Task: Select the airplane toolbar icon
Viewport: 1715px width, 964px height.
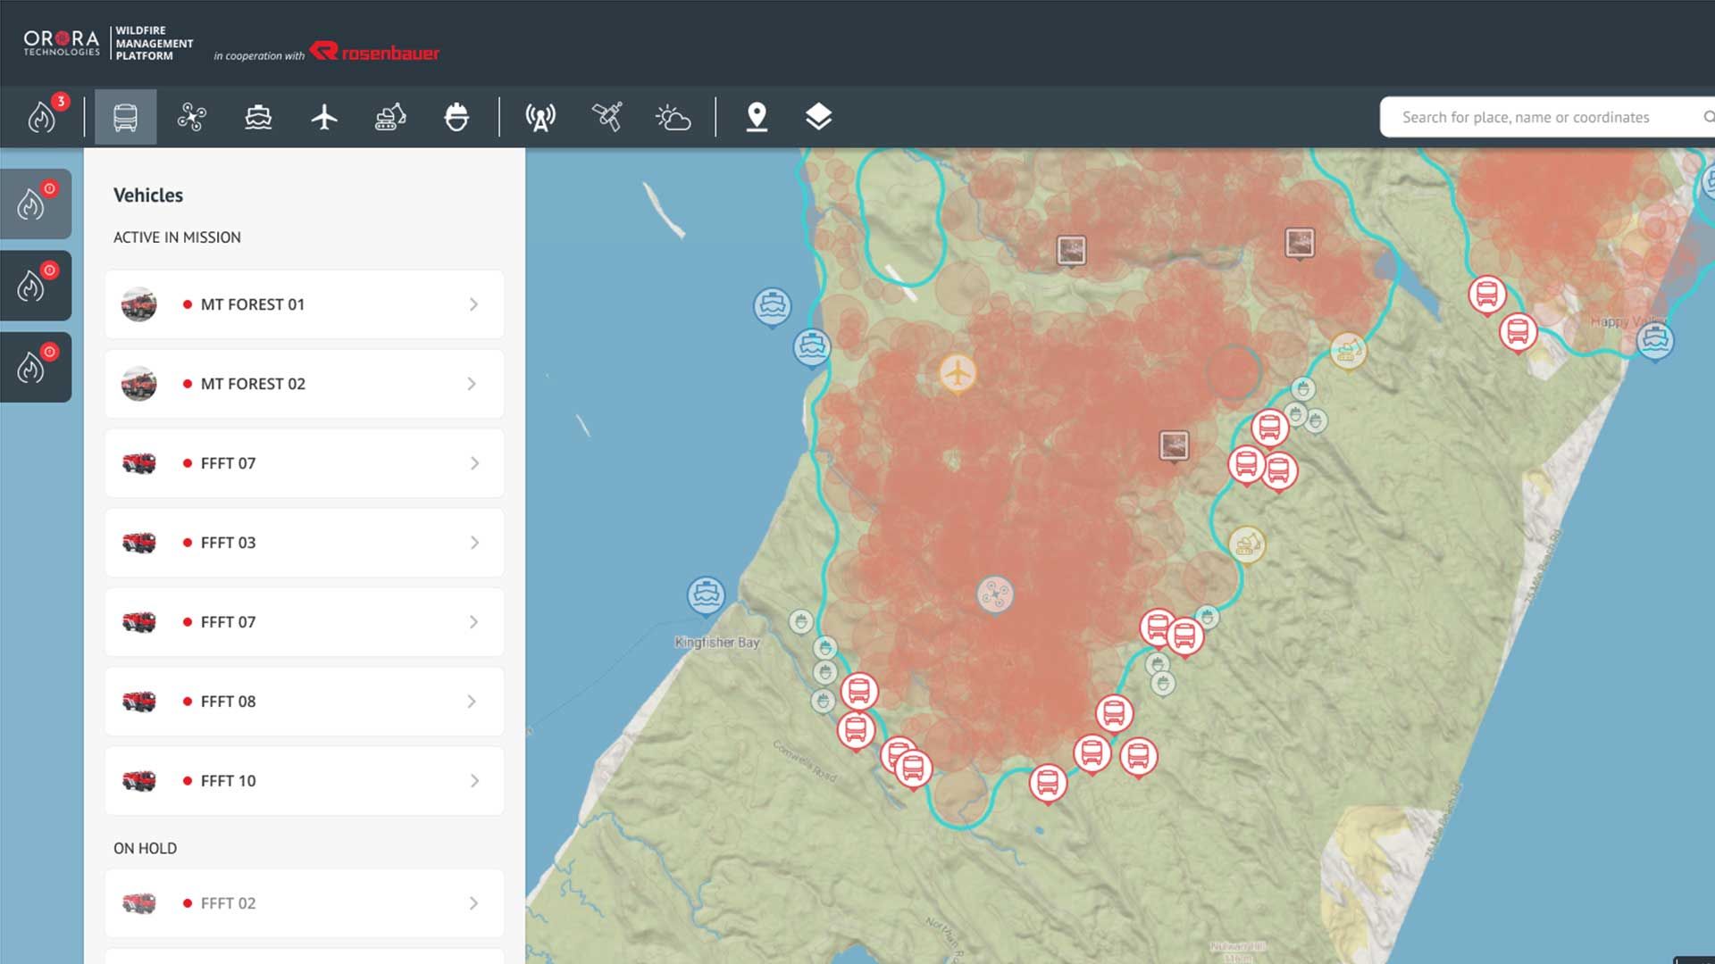Action: (324, 117)
